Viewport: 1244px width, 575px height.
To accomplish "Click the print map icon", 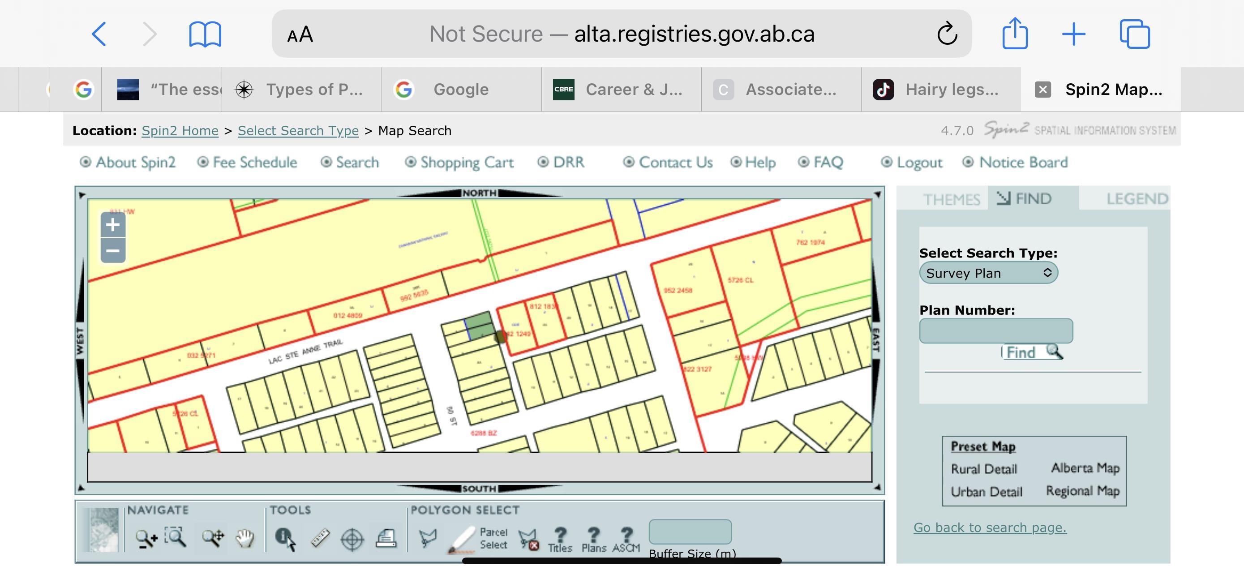I will [x=386, y=538].
